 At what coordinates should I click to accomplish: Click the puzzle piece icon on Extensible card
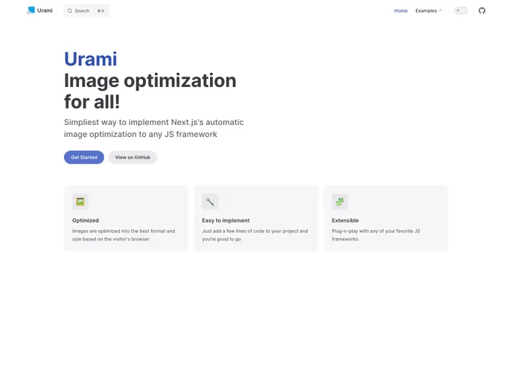(x=339, y=202)
